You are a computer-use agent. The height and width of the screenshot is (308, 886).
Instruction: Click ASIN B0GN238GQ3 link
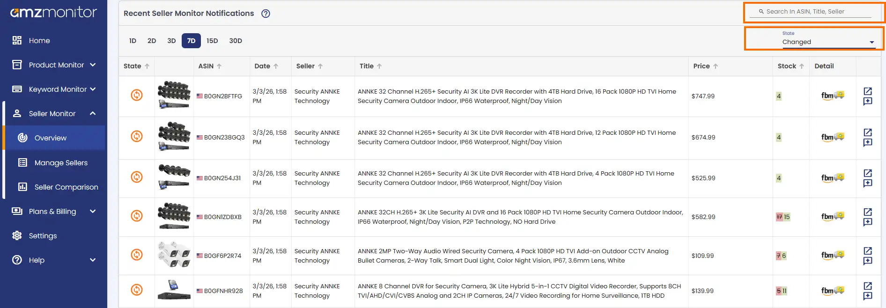pyautogui.click(x=224, y=137)
